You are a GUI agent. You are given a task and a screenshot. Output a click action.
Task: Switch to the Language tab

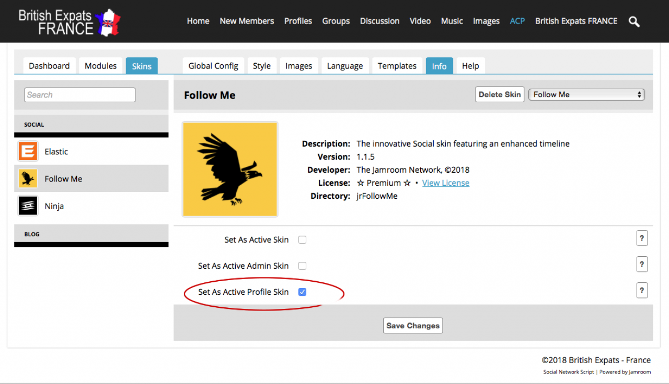345,66
